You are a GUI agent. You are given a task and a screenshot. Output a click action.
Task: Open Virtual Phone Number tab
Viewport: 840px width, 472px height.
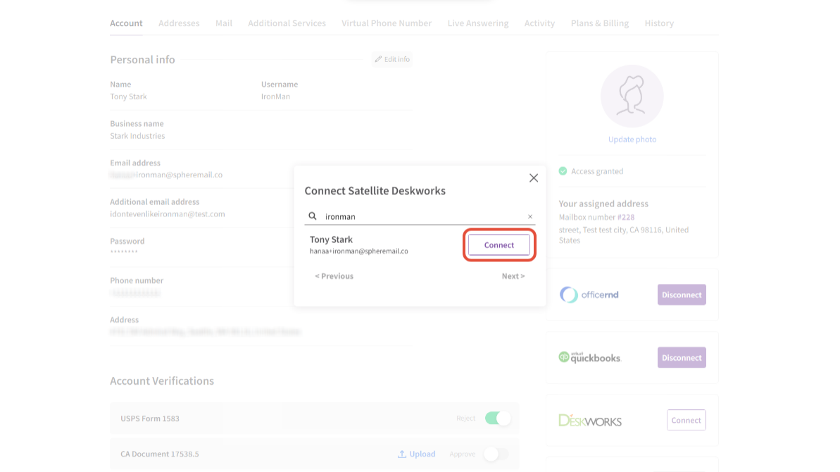click(387, 23)
